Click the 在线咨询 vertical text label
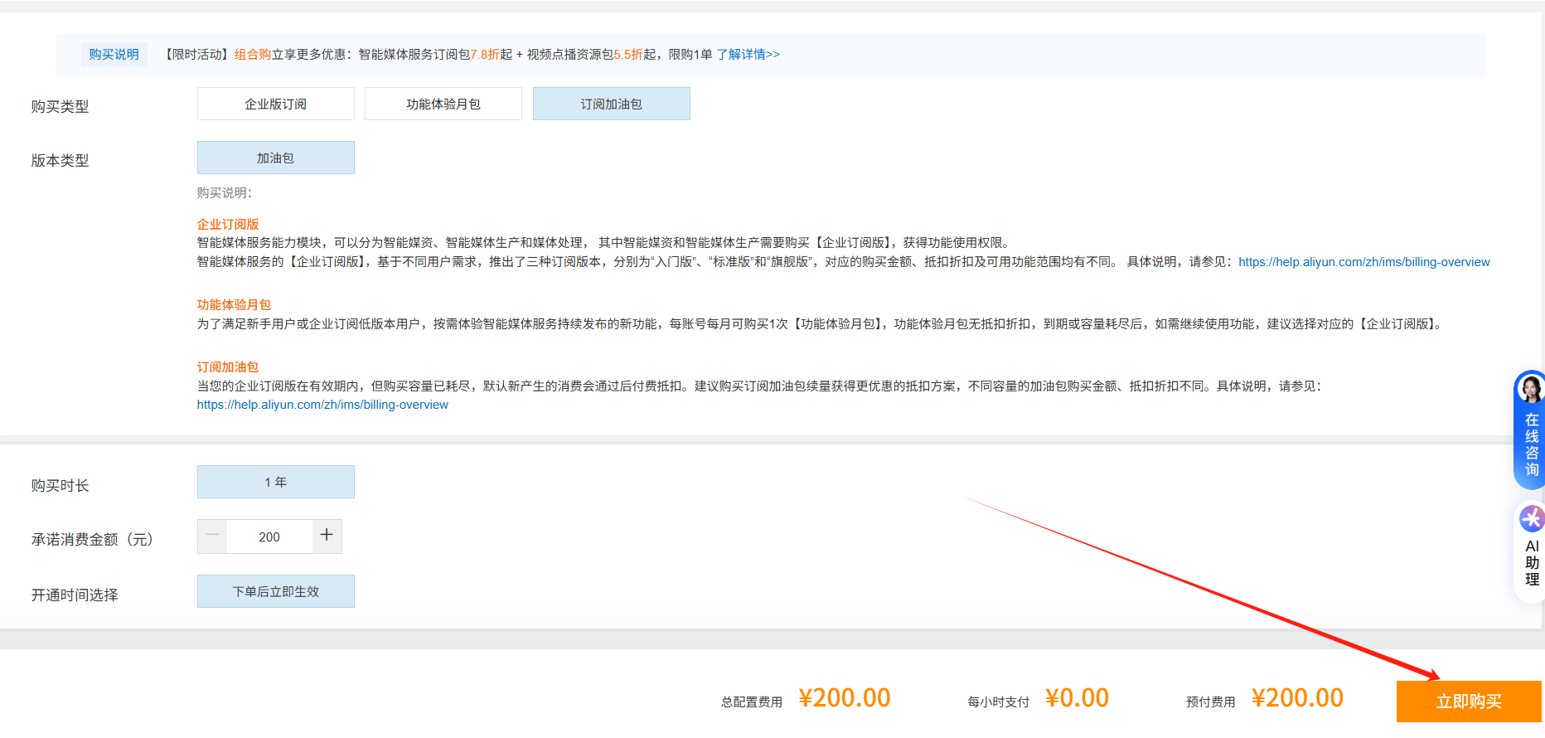The height and width of the screenshot is (738, 1545). pyautogui.click(x=1531, y=445)
